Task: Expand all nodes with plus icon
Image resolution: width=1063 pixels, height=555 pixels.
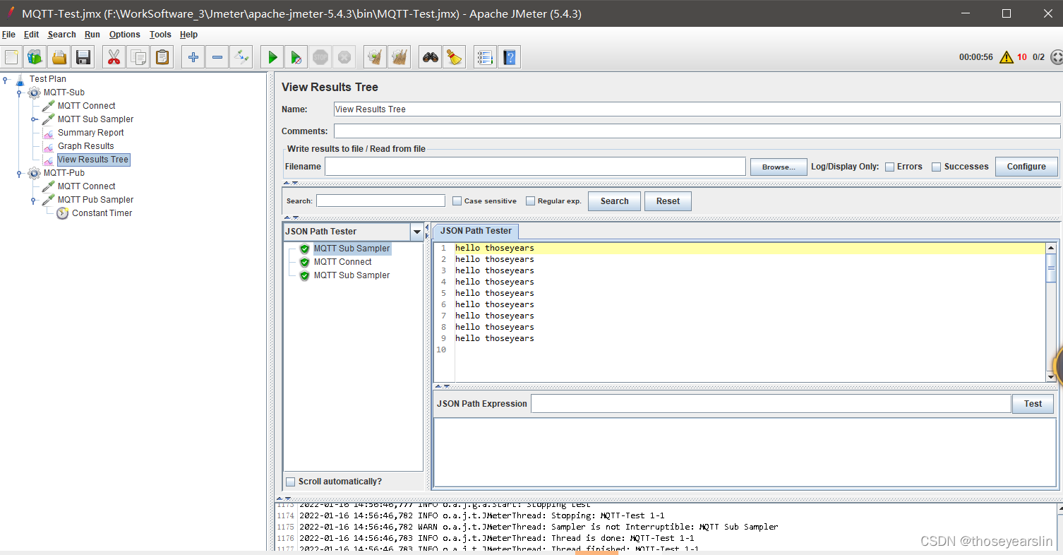Action: [193, 57]
